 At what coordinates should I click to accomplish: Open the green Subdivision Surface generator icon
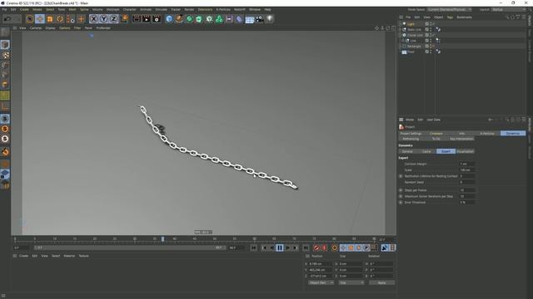click(x=189, y=19)
